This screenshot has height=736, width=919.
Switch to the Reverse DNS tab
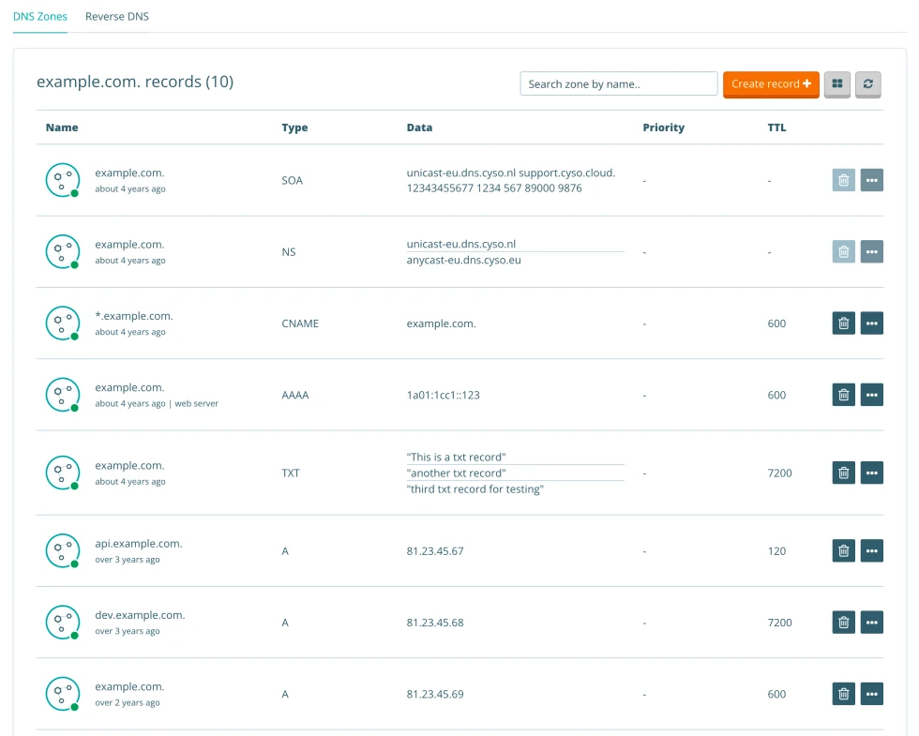(x=116, y=16)
